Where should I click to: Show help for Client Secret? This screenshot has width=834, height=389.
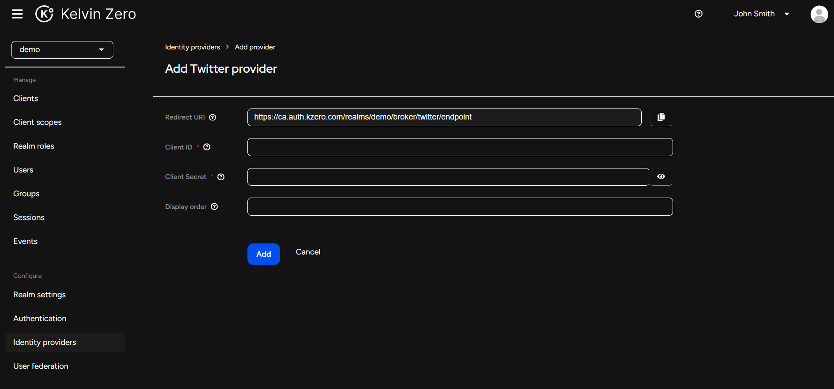pyautogui.click(x=221, y=177)
